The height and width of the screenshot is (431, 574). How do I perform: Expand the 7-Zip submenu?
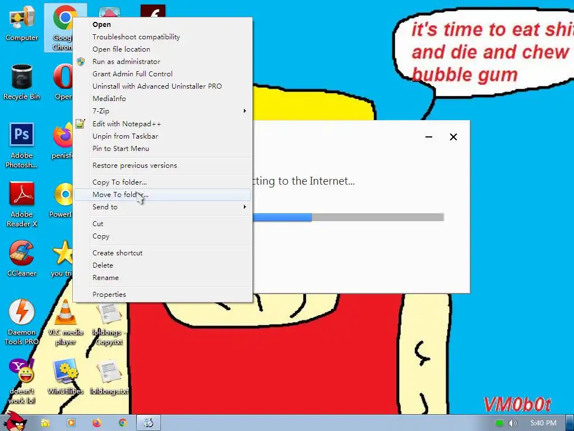163,111
